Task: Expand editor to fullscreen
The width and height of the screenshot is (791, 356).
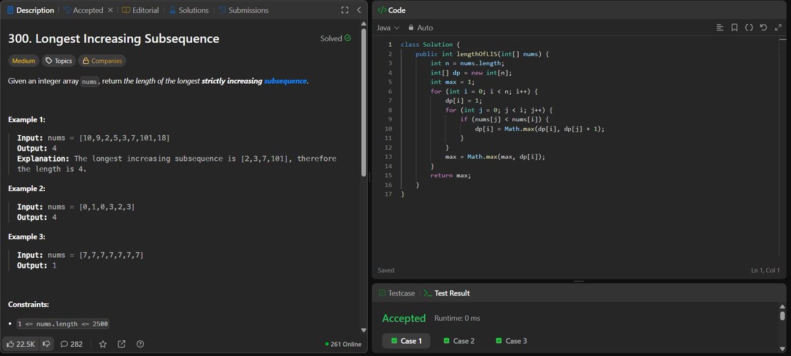Action: click(778, 28)
